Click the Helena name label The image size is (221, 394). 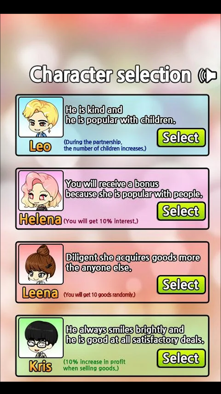(x=41, y=220)
